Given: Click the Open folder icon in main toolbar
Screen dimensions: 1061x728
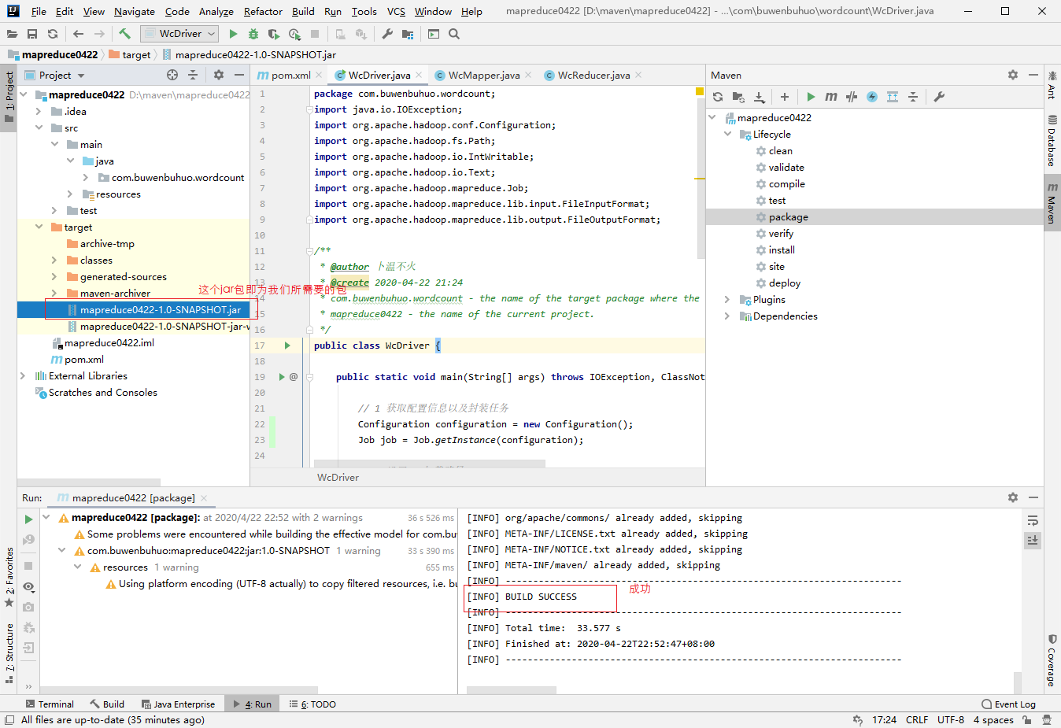Looking at the screenshot, I should 12,34.
